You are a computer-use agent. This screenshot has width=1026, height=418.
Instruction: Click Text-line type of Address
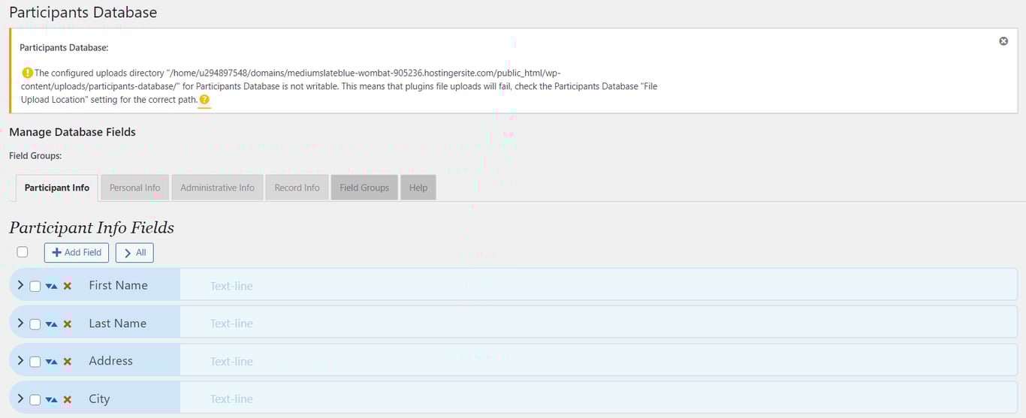[231, 362]
